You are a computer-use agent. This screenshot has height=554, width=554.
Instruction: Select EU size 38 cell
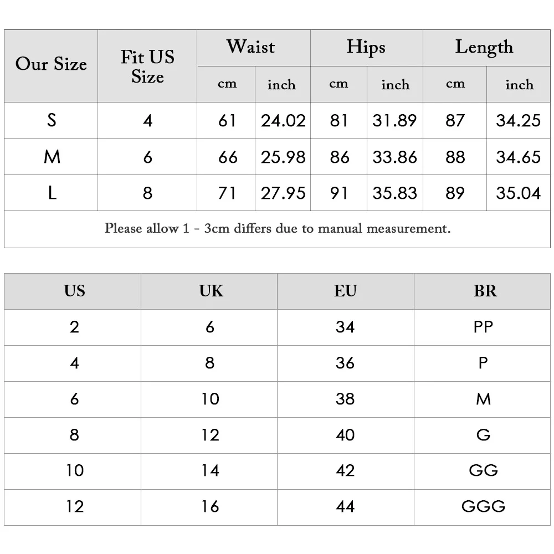tap(346, 399)
